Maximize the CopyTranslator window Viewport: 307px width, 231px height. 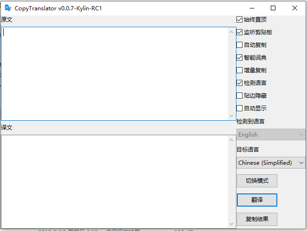pos(273,8)
